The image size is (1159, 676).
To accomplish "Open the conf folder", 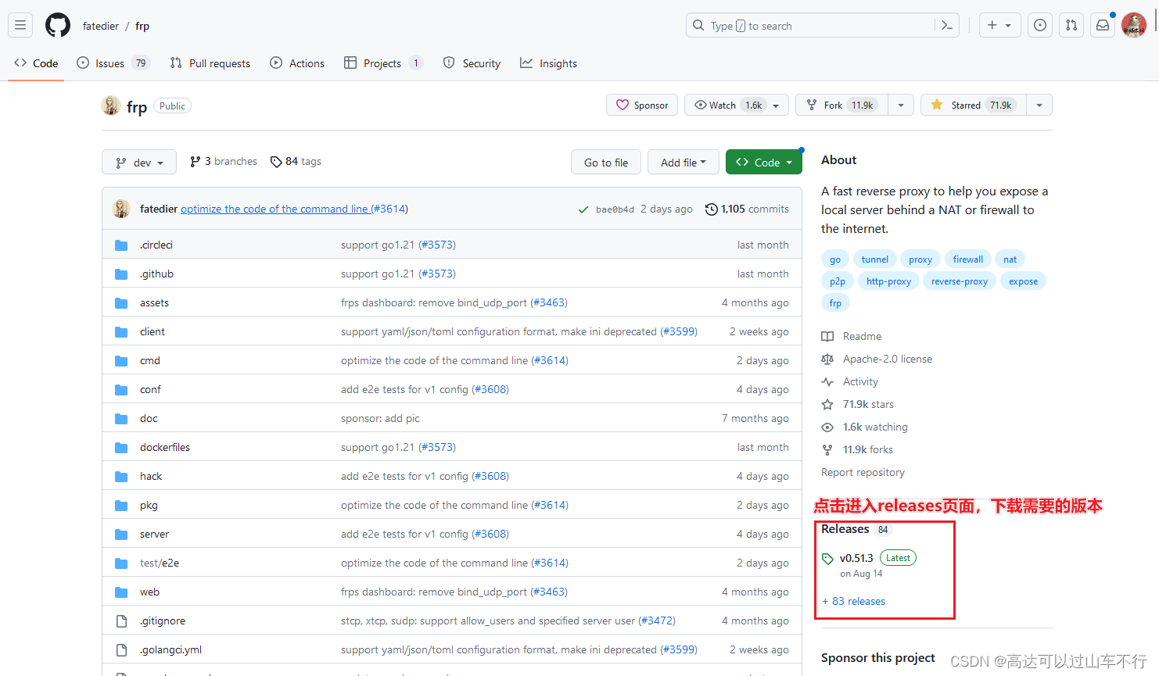I will (150, 389).
